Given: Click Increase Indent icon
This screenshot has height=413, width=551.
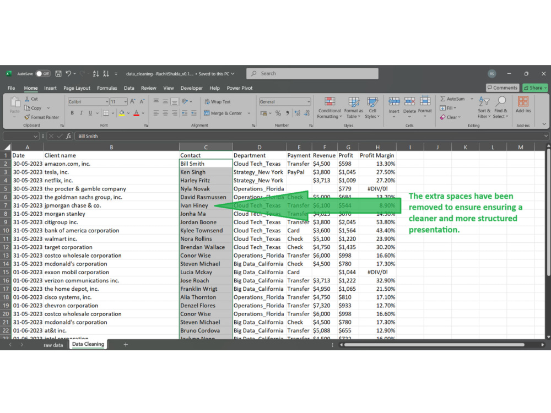Looking at the screenshot, I should tap(193, 113).
